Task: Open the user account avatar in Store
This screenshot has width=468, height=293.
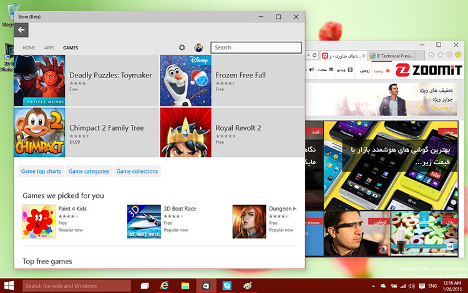Action: 199,47
